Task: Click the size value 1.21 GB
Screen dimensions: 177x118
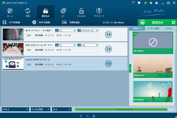Action: coord(67,35)
